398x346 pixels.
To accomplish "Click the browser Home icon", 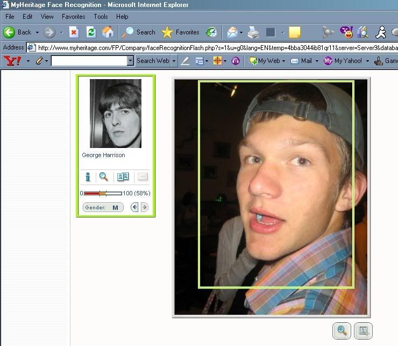I will [x=108, y=32].
